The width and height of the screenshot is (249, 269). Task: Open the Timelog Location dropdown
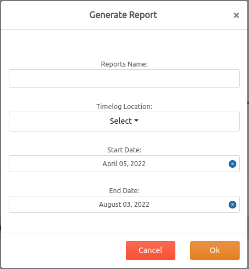click(124, 122)
